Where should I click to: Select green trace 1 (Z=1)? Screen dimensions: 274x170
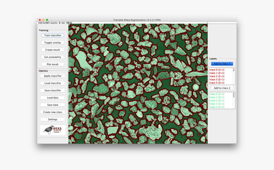(217, 97)
